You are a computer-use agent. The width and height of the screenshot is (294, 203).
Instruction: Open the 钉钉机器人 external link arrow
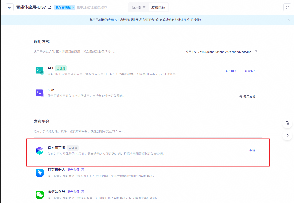click(83, 170)
